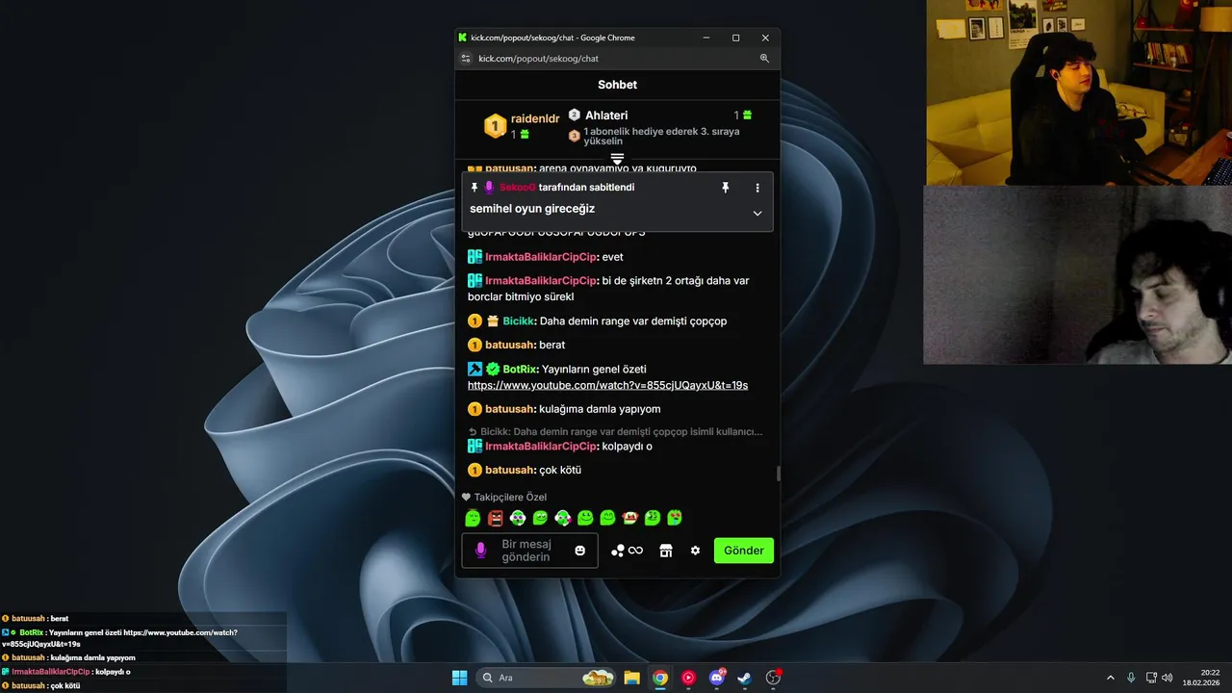Open the YouTube link from BotRix
This screenshot has height=693, width=1232.
pos(607,385)
